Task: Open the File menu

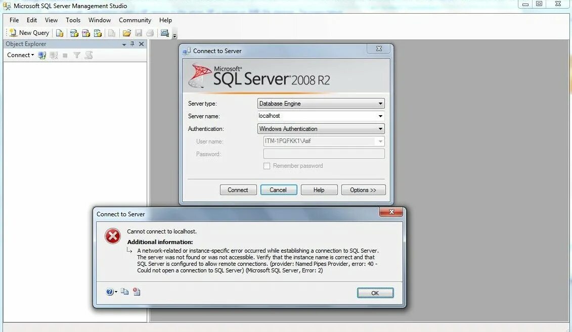Action: [x=14, y=20]
